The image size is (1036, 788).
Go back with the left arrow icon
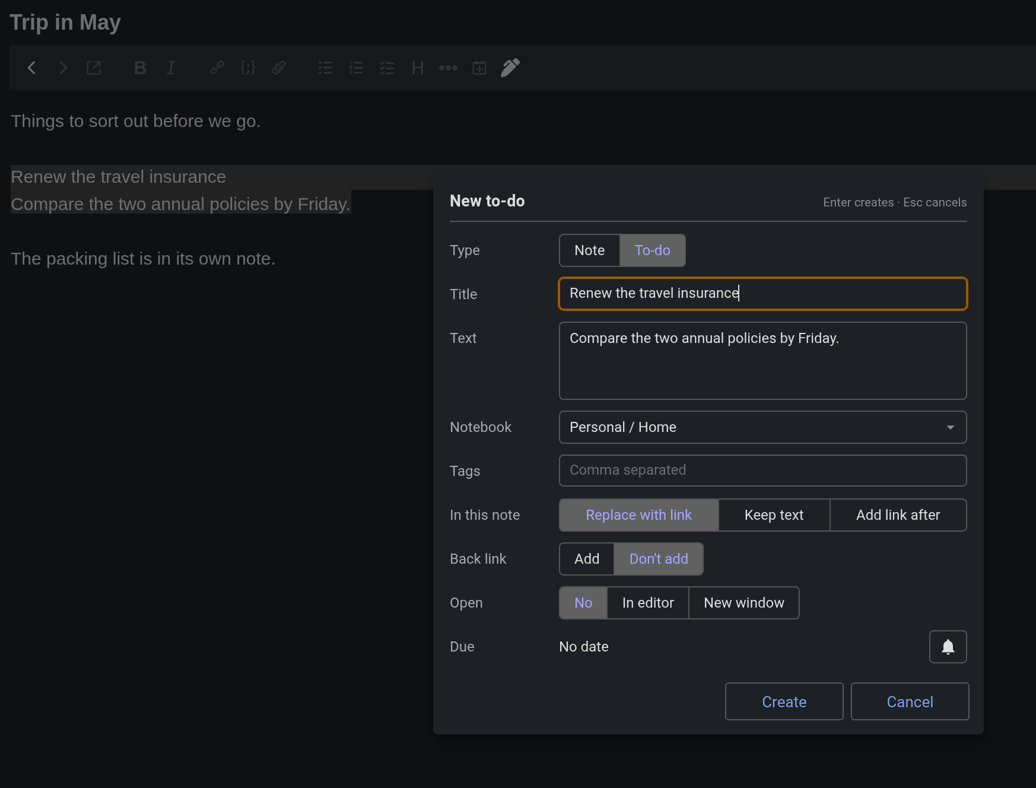[x=32, y=68]
